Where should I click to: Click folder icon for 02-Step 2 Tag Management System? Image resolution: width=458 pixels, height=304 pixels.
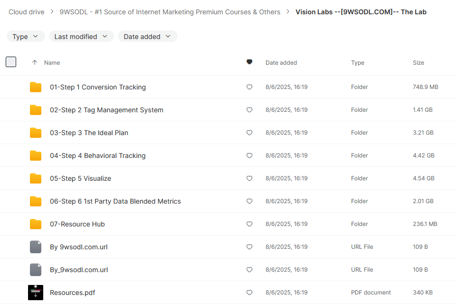click(36, 110)
